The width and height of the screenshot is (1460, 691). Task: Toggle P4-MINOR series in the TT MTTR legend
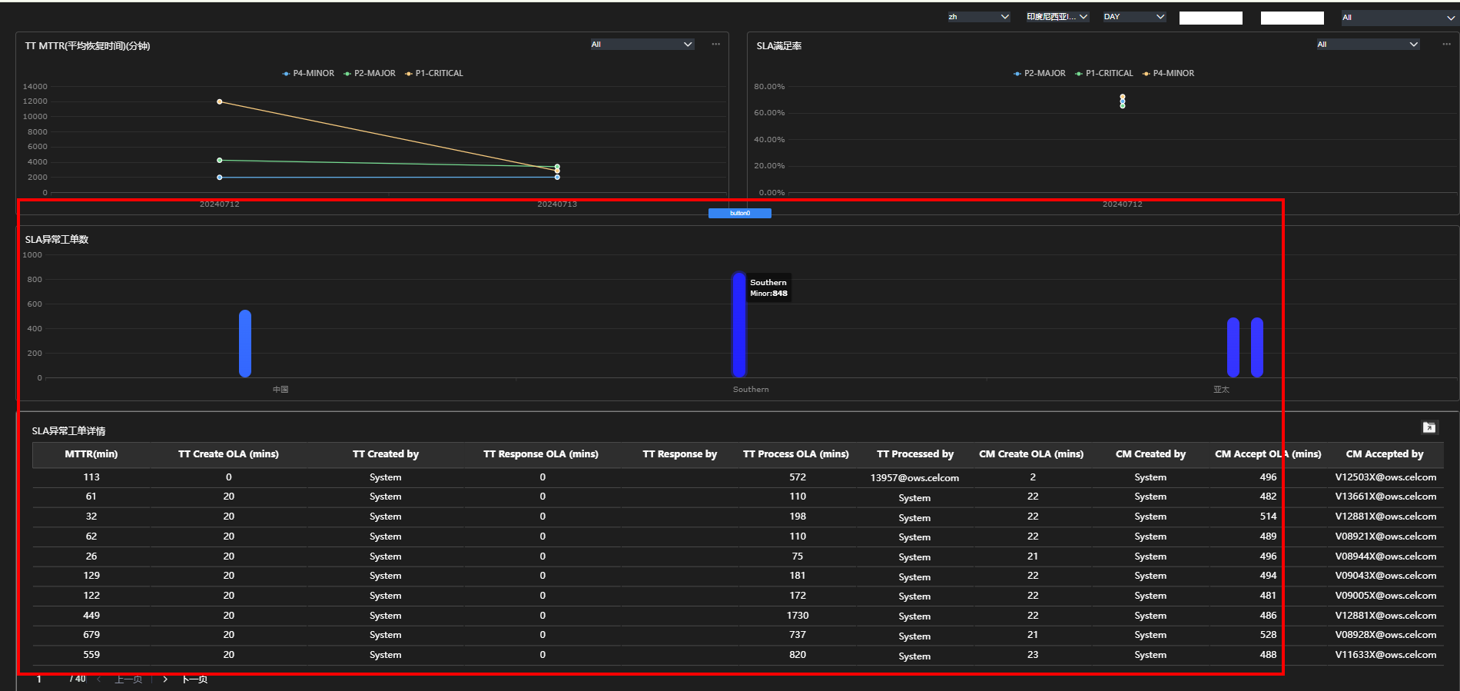click(308, 73)
